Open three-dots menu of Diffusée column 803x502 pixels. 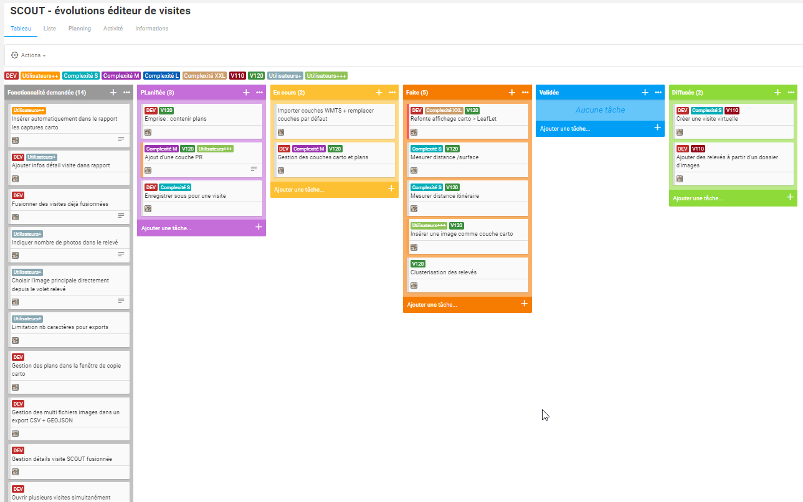coord(791,92)
